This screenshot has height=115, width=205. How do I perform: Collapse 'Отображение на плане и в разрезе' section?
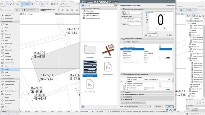click(121, 74)
